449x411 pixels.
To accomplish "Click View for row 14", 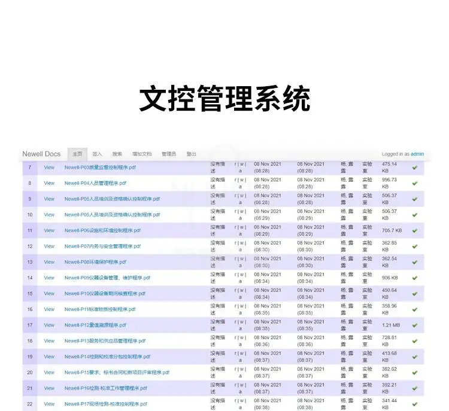I will click(x=49, y=278).
